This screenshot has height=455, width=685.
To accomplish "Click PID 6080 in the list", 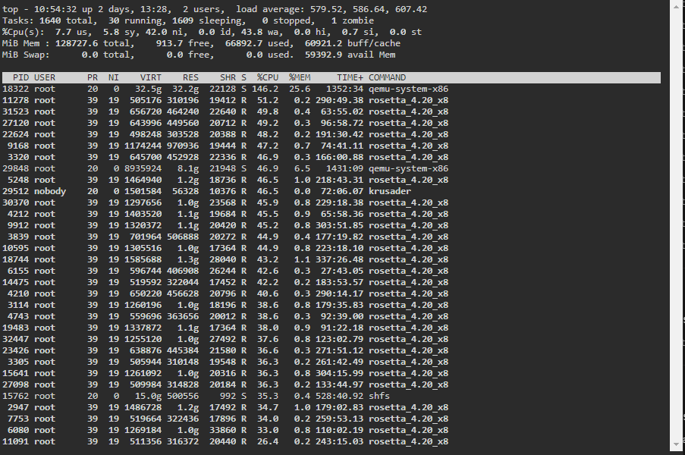I will [x=18, y=430].
